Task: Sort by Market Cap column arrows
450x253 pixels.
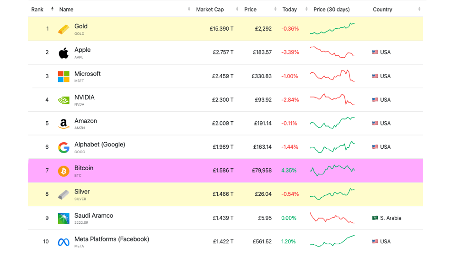Action: 237,9
